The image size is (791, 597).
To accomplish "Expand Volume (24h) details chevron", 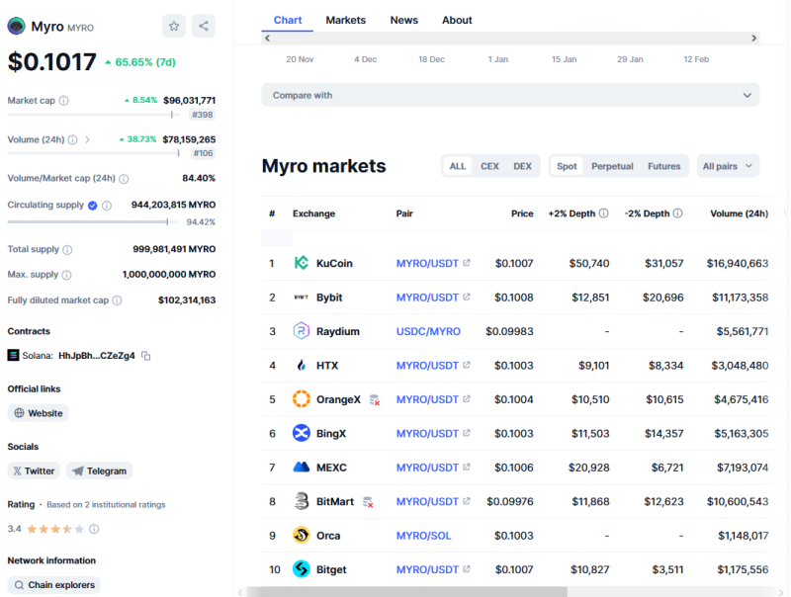I will tap(87, 139).
